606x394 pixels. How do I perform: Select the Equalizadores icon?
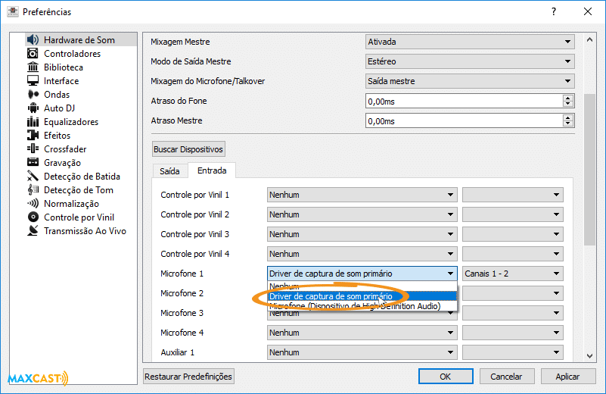pyautogui.click(x=33, y=122)
